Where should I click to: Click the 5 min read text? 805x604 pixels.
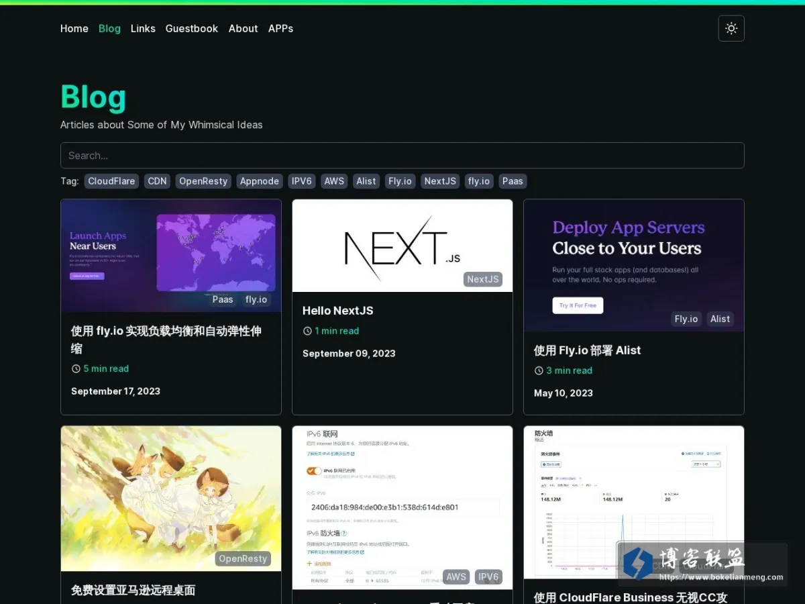(x=106, y=368)
